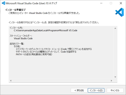This screenshot has height=95, width=126.
Task: Click the 'その他:' line
Action: (x=17, y=46)
